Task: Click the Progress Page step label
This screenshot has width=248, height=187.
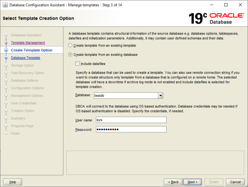Action: point(22,126)
